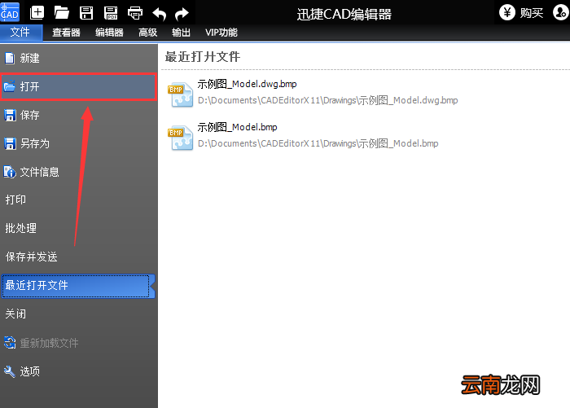Click the 新建 page icon
Image resolution: width=570 pixels, height=408 pixels.
10,58
